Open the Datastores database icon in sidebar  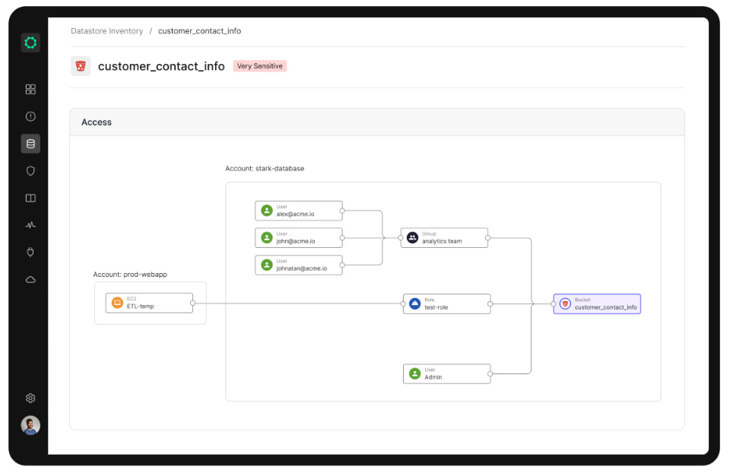point(30,143)
